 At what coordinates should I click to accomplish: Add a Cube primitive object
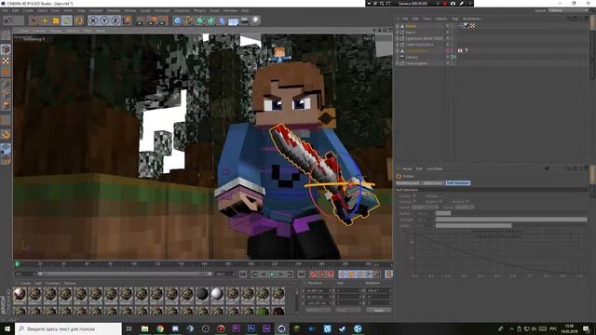coord(178,20)
